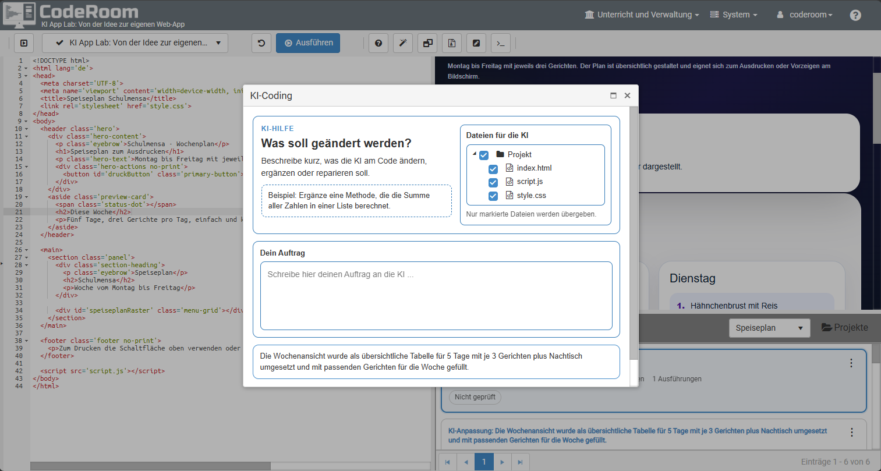Fold code at line 26 main tag

pos(27,250)
